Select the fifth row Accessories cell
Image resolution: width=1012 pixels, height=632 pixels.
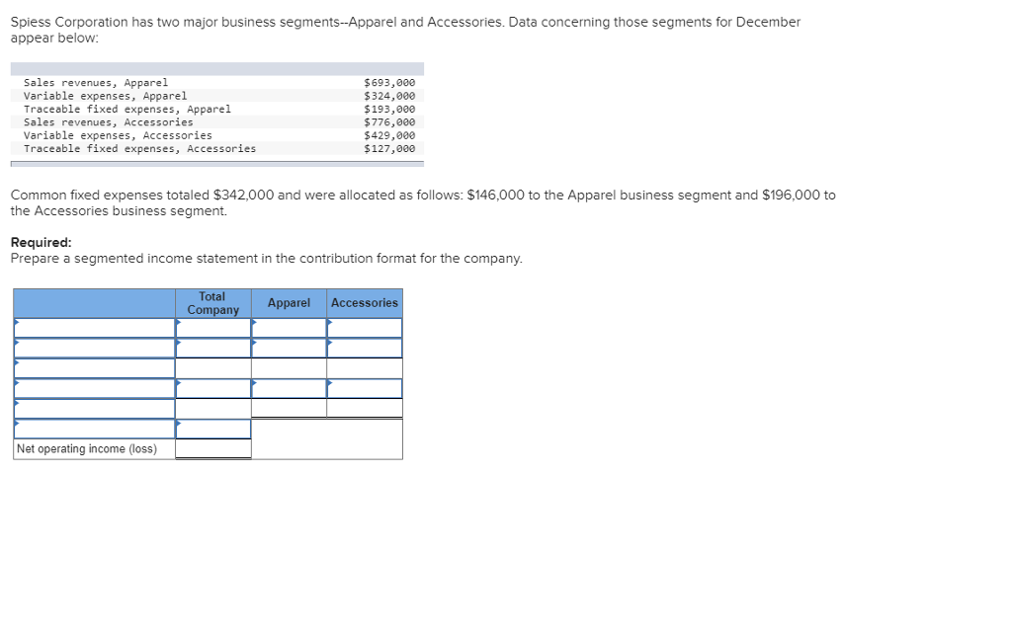click(365, 408)
